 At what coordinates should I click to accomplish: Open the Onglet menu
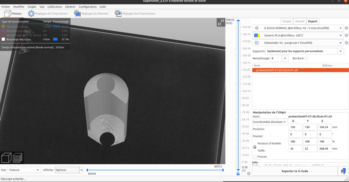(32, 7)
